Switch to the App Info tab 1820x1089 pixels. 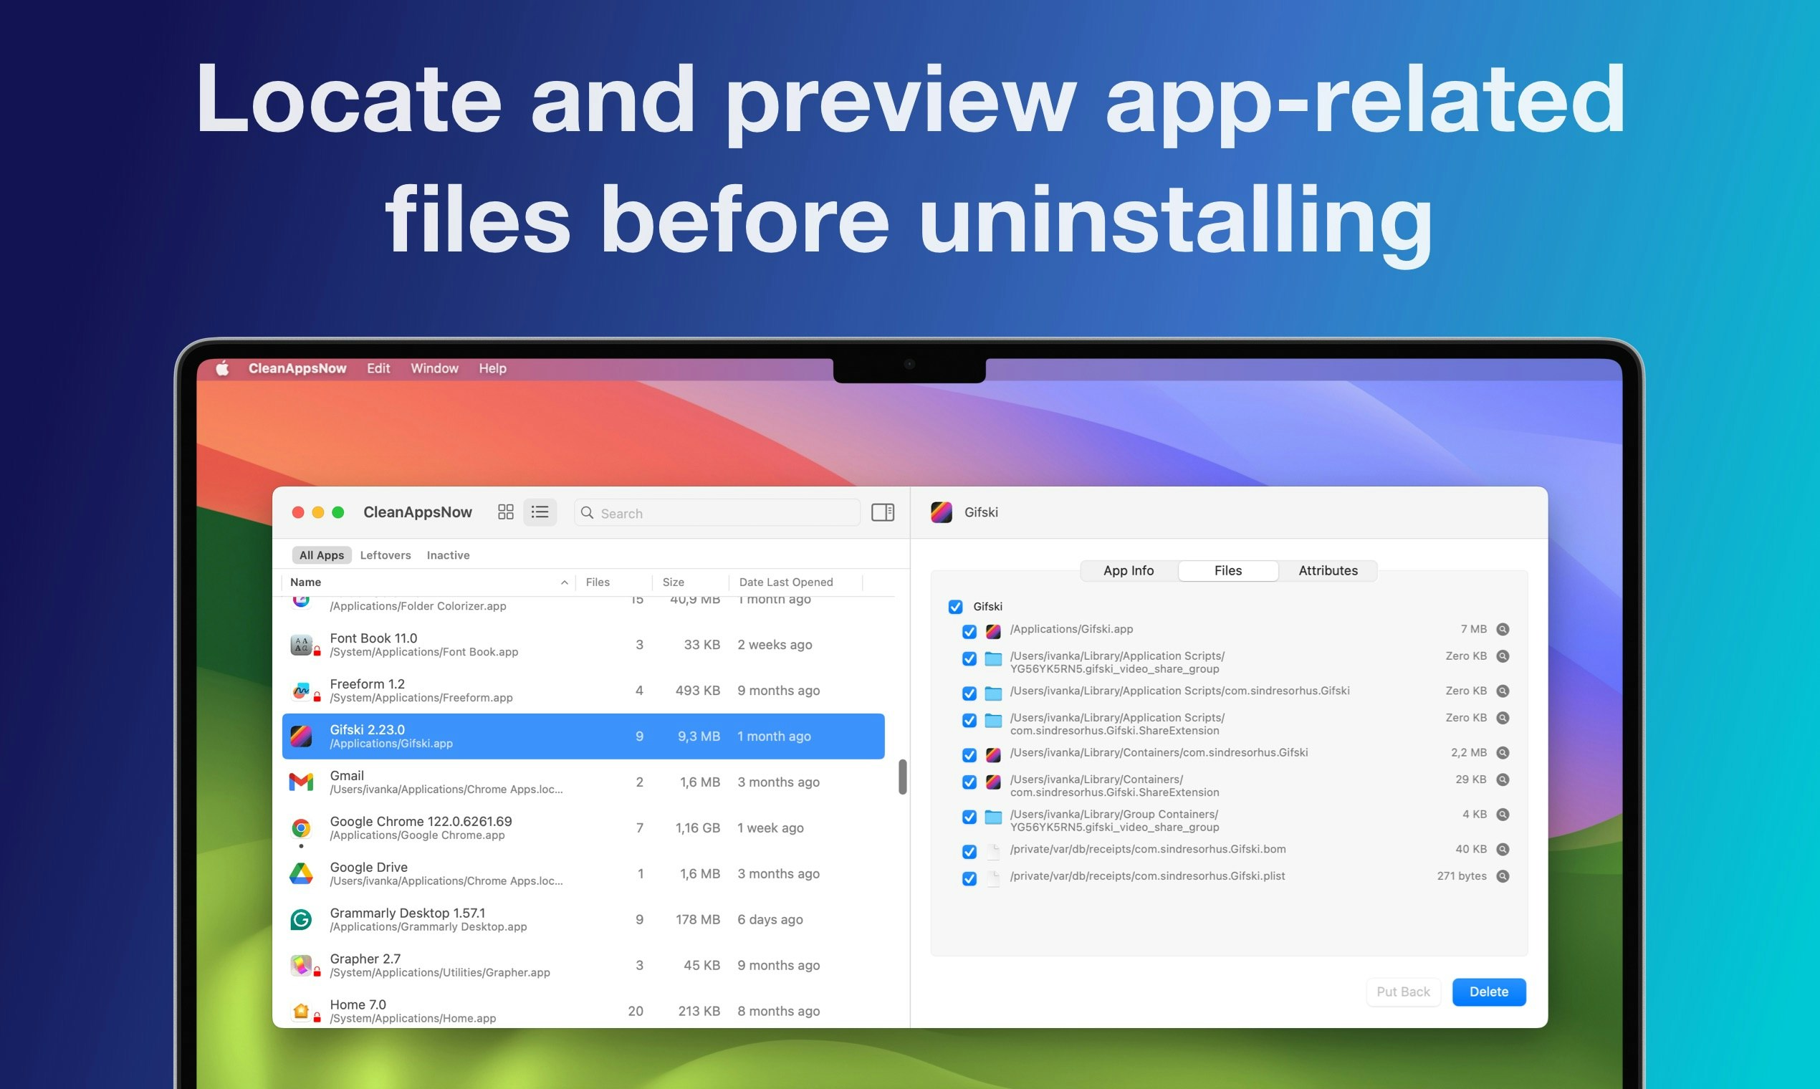coord(1129,571)
